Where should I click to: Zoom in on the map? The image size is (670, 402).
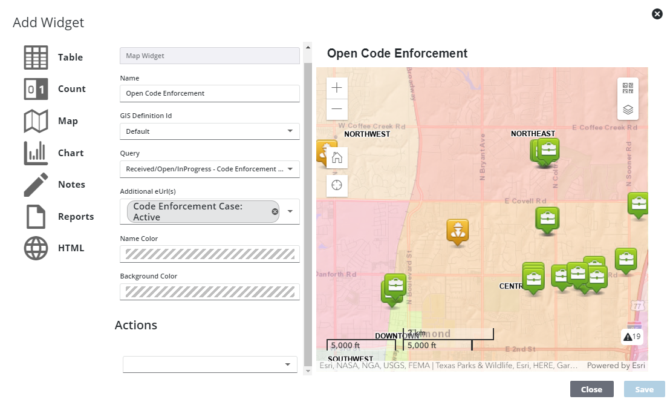337,88
